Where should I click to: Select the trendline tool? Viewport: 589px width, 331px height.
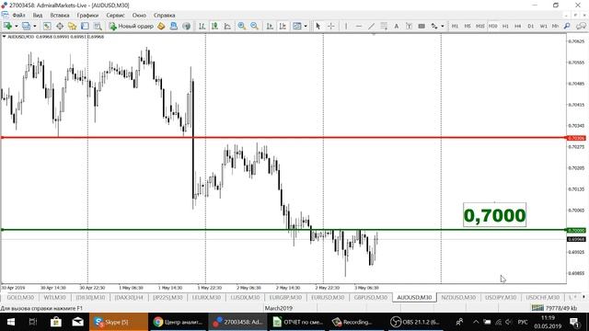[x=371, y=26]
